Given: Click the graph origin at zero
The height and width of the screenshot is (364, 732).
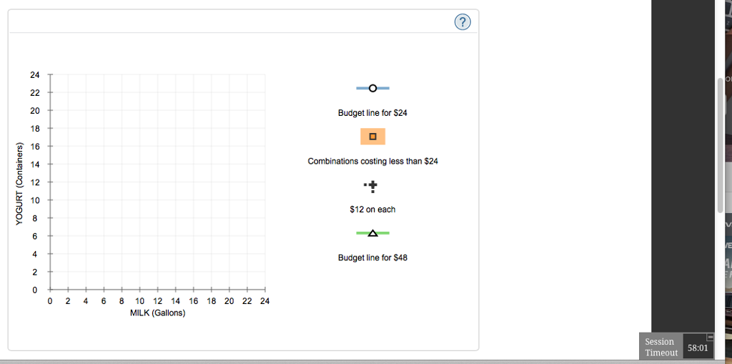Looking at the screenshot, I should pyautogui.click(x=50, y=290).
